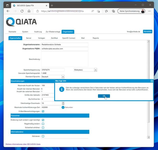Open Weitere Informationen über SECUDOS Qiata link
This screenshot has width=158, height=150.
tap(23, 144)
